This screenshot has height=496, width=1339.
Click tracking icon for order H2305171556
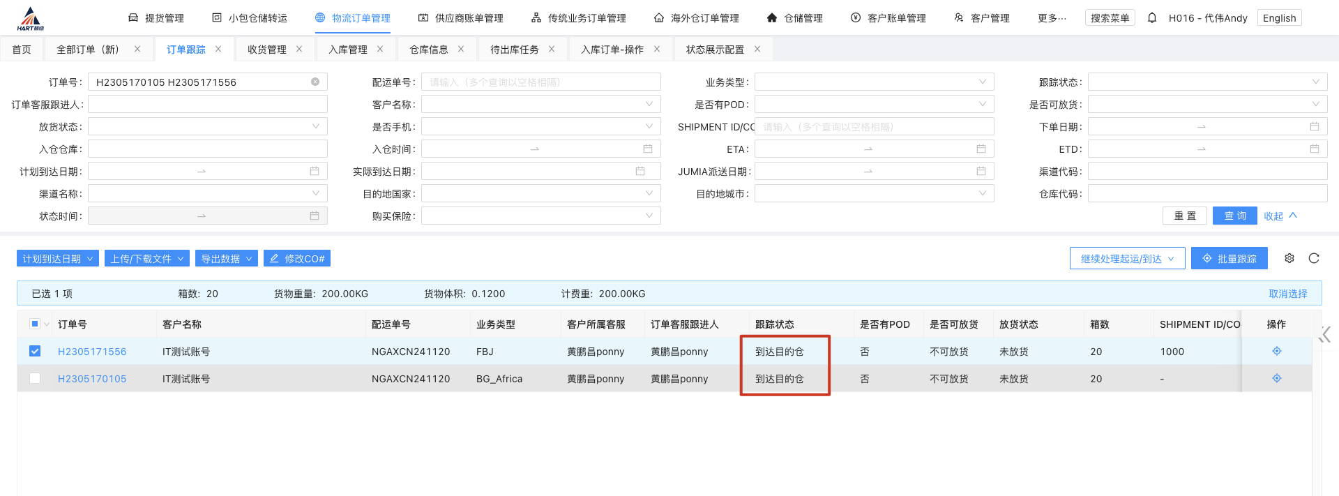pos(1276,352)
